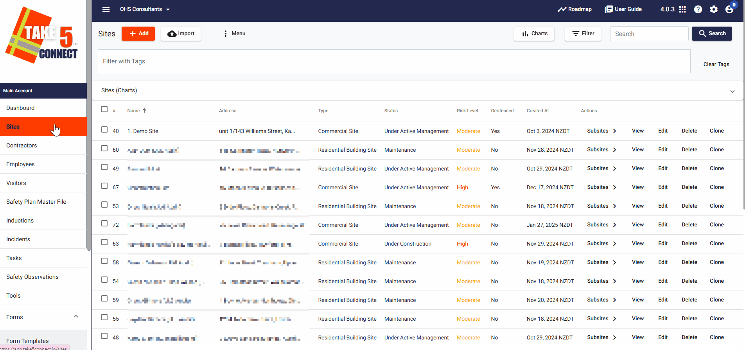Open Visitors in sidebar

[x=43, y=183]
